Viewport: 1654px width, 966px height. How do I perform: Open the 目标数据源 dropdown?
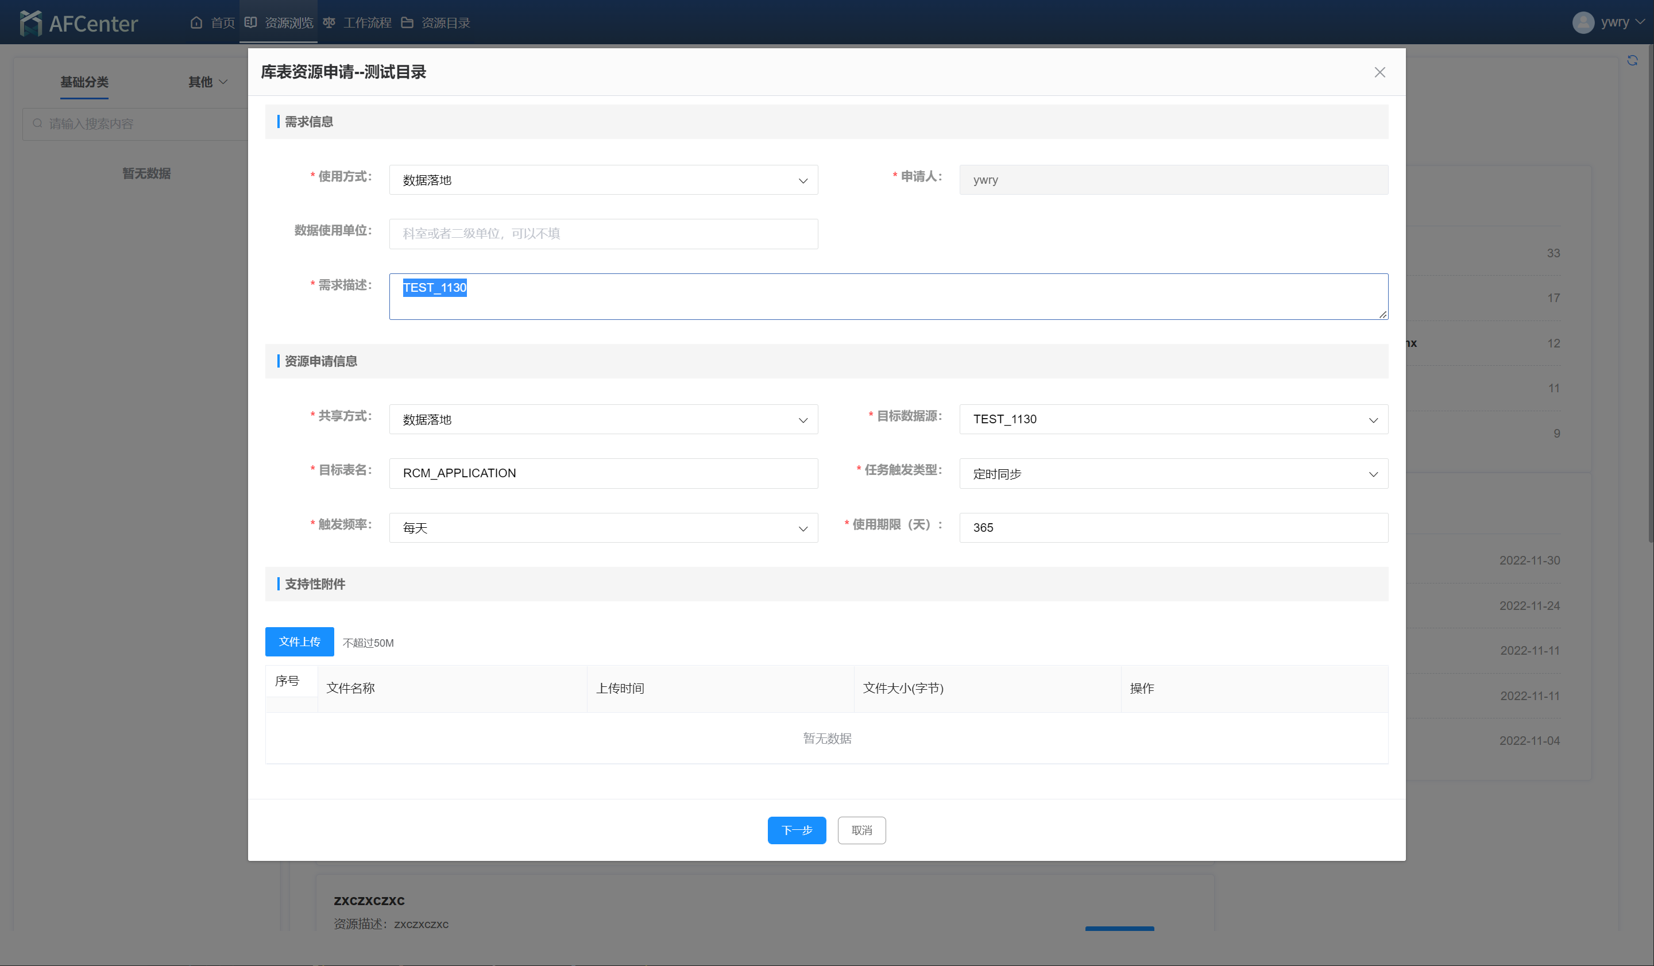(x=1173, y=419)
